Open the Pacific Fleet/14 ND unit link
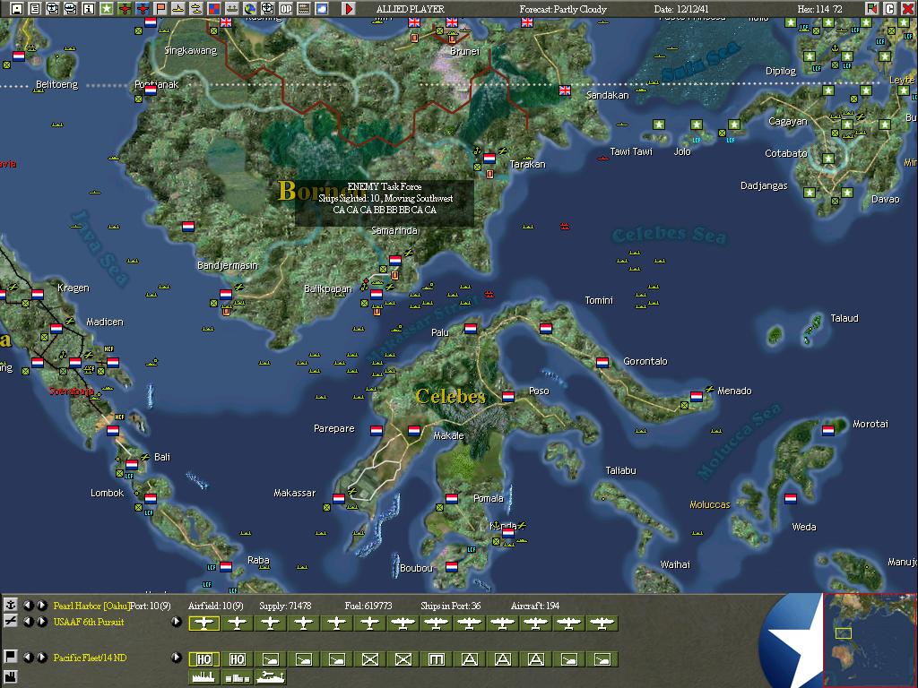The height and width of the screenshot is (688, 918). click(x=90, y=658)
